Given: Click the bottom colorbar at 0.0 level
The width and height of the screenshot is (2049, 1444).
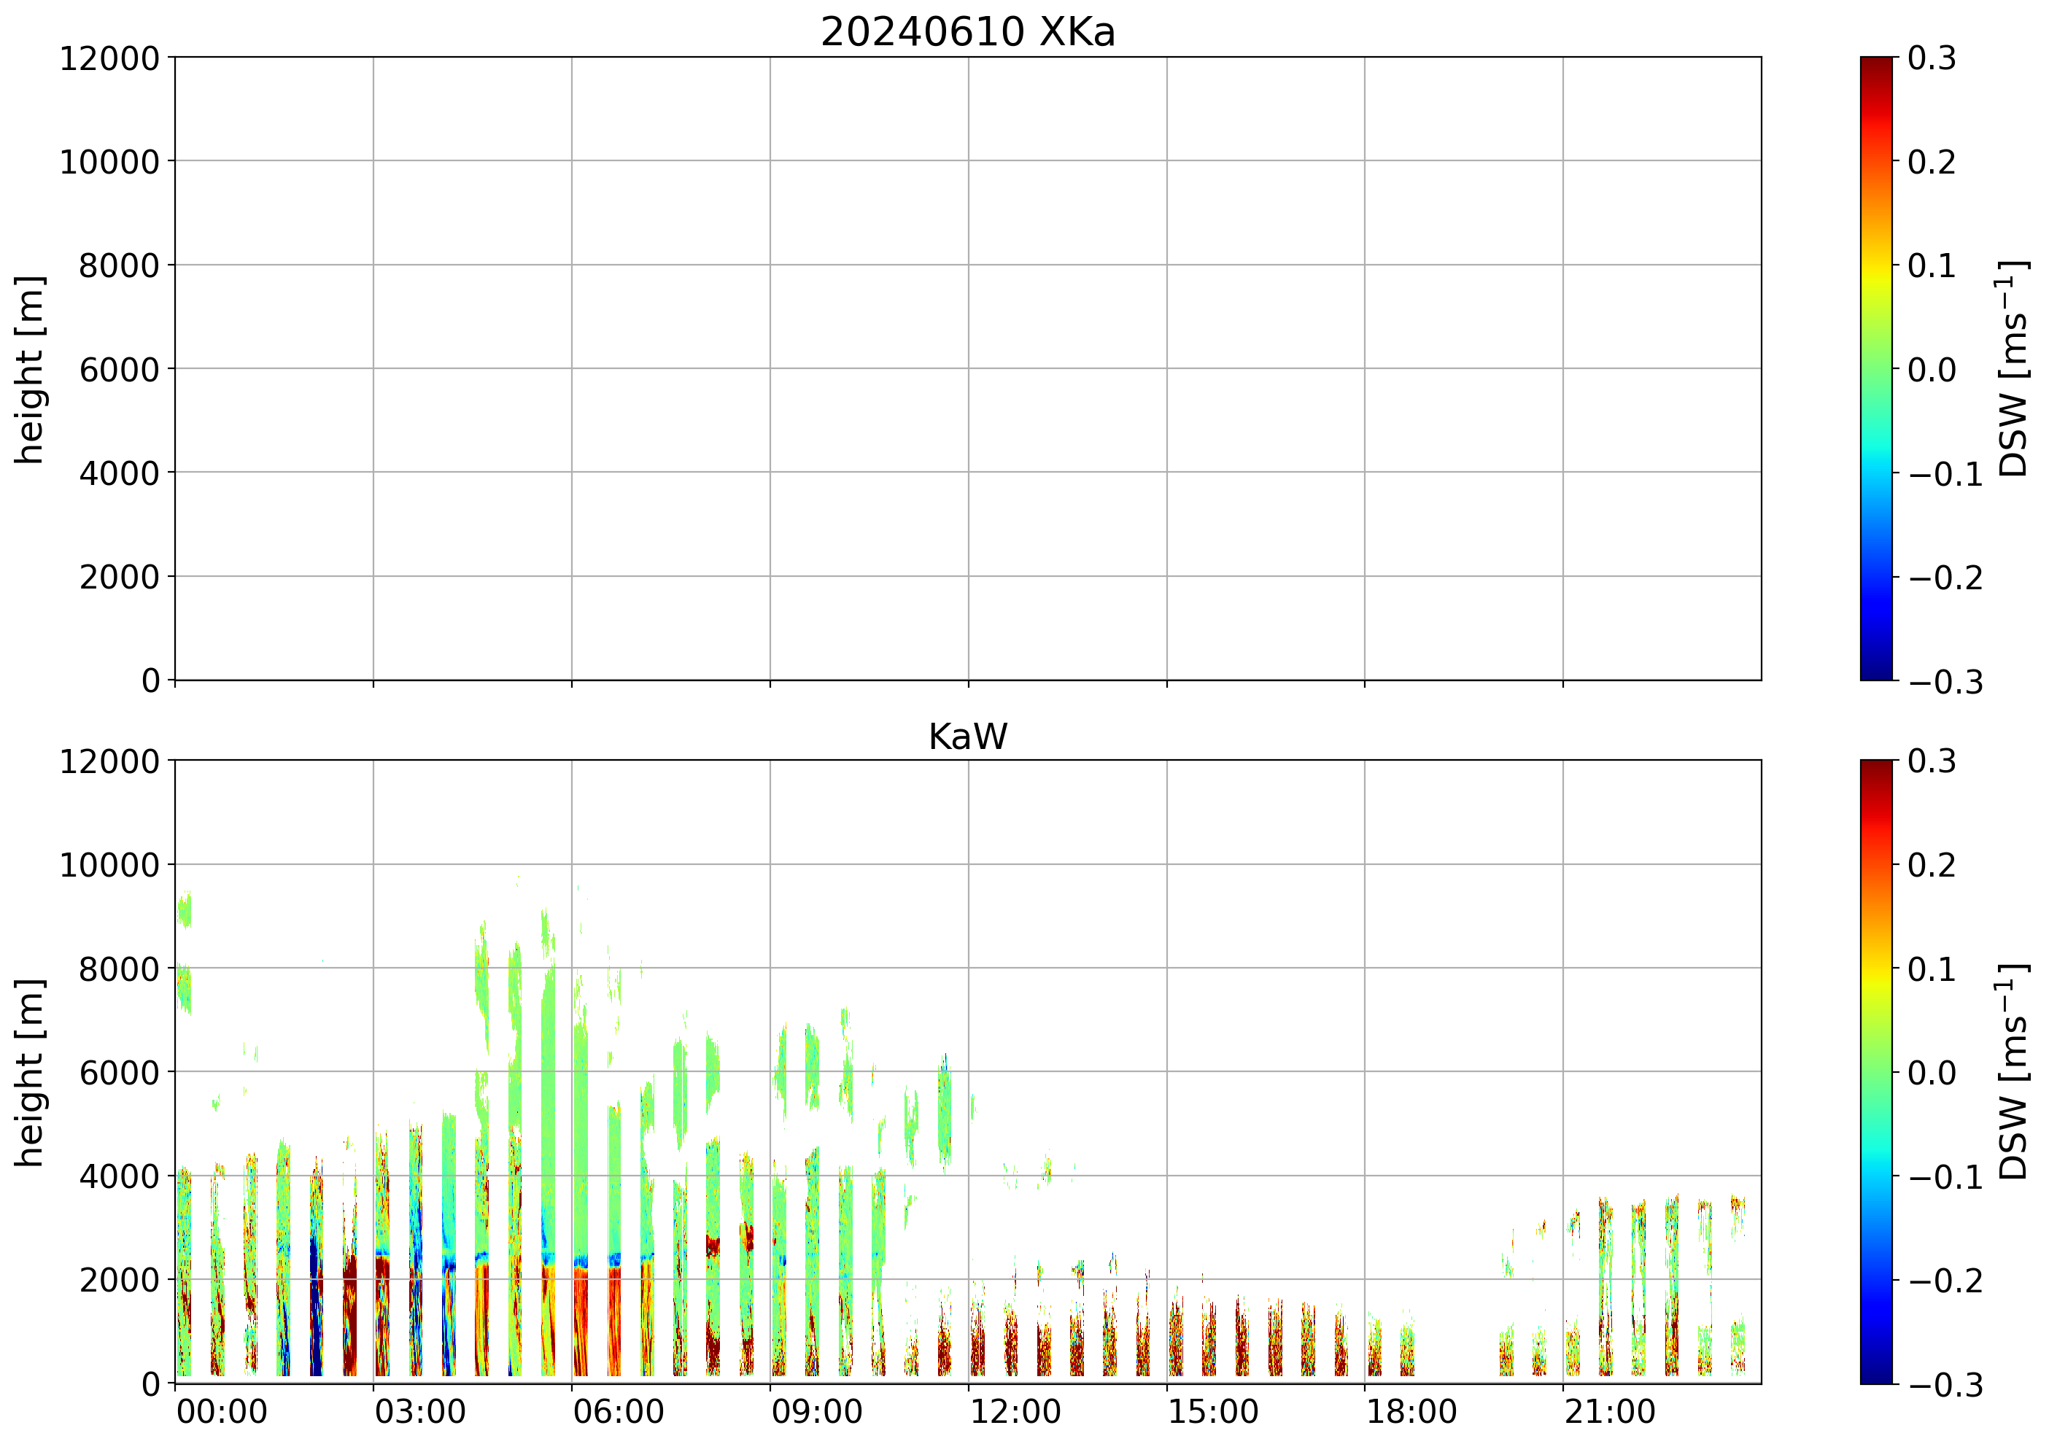Looking at the screenshot, I should (x=1876, y=1072).
